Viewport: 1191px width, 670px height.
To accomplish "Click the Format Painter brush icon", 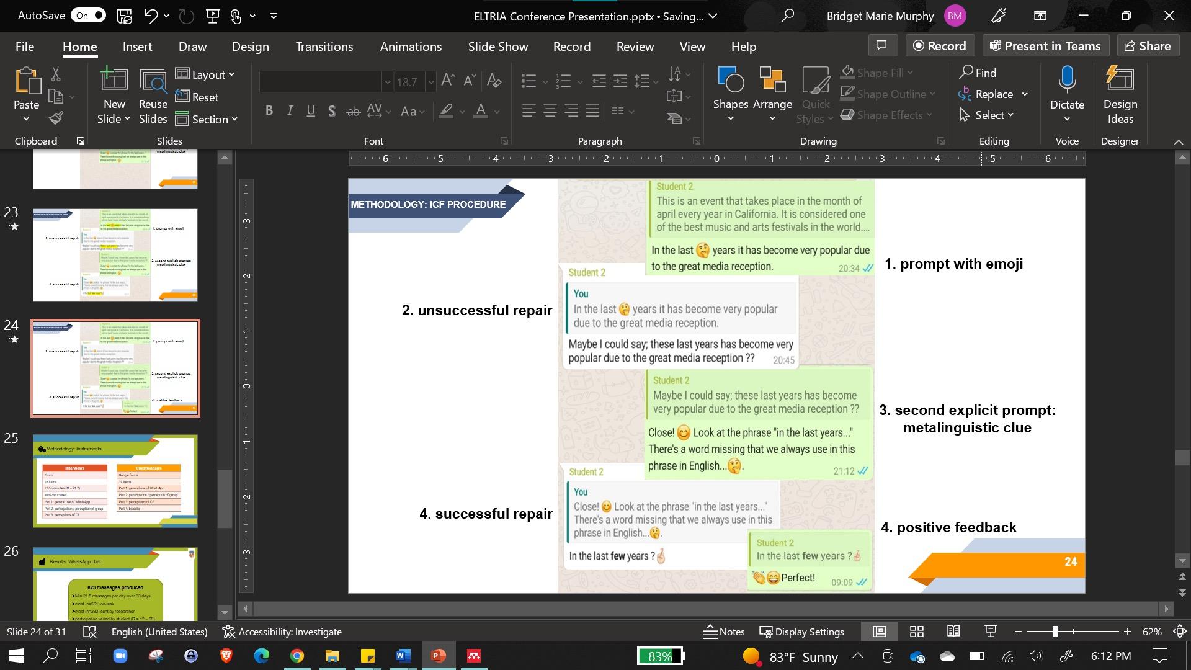I will pos(56,118).
